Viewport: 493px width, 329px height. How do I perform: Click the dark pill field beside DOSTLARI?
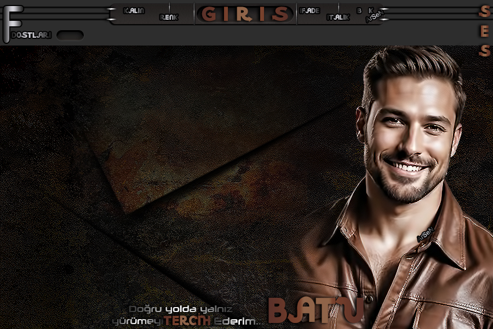(x=70, y=35)
